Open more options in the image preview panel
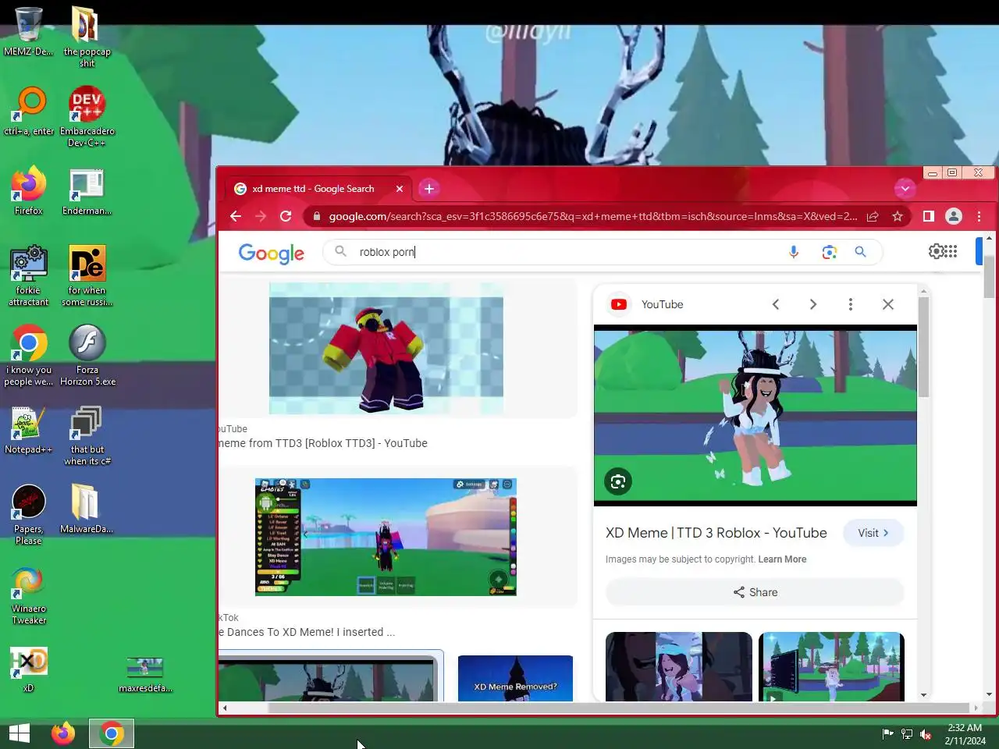 click(851, 304)
